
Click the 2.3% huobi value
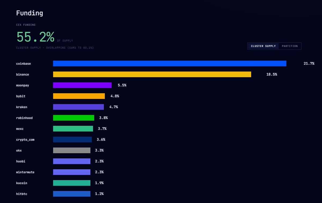(x=99, y=161)
